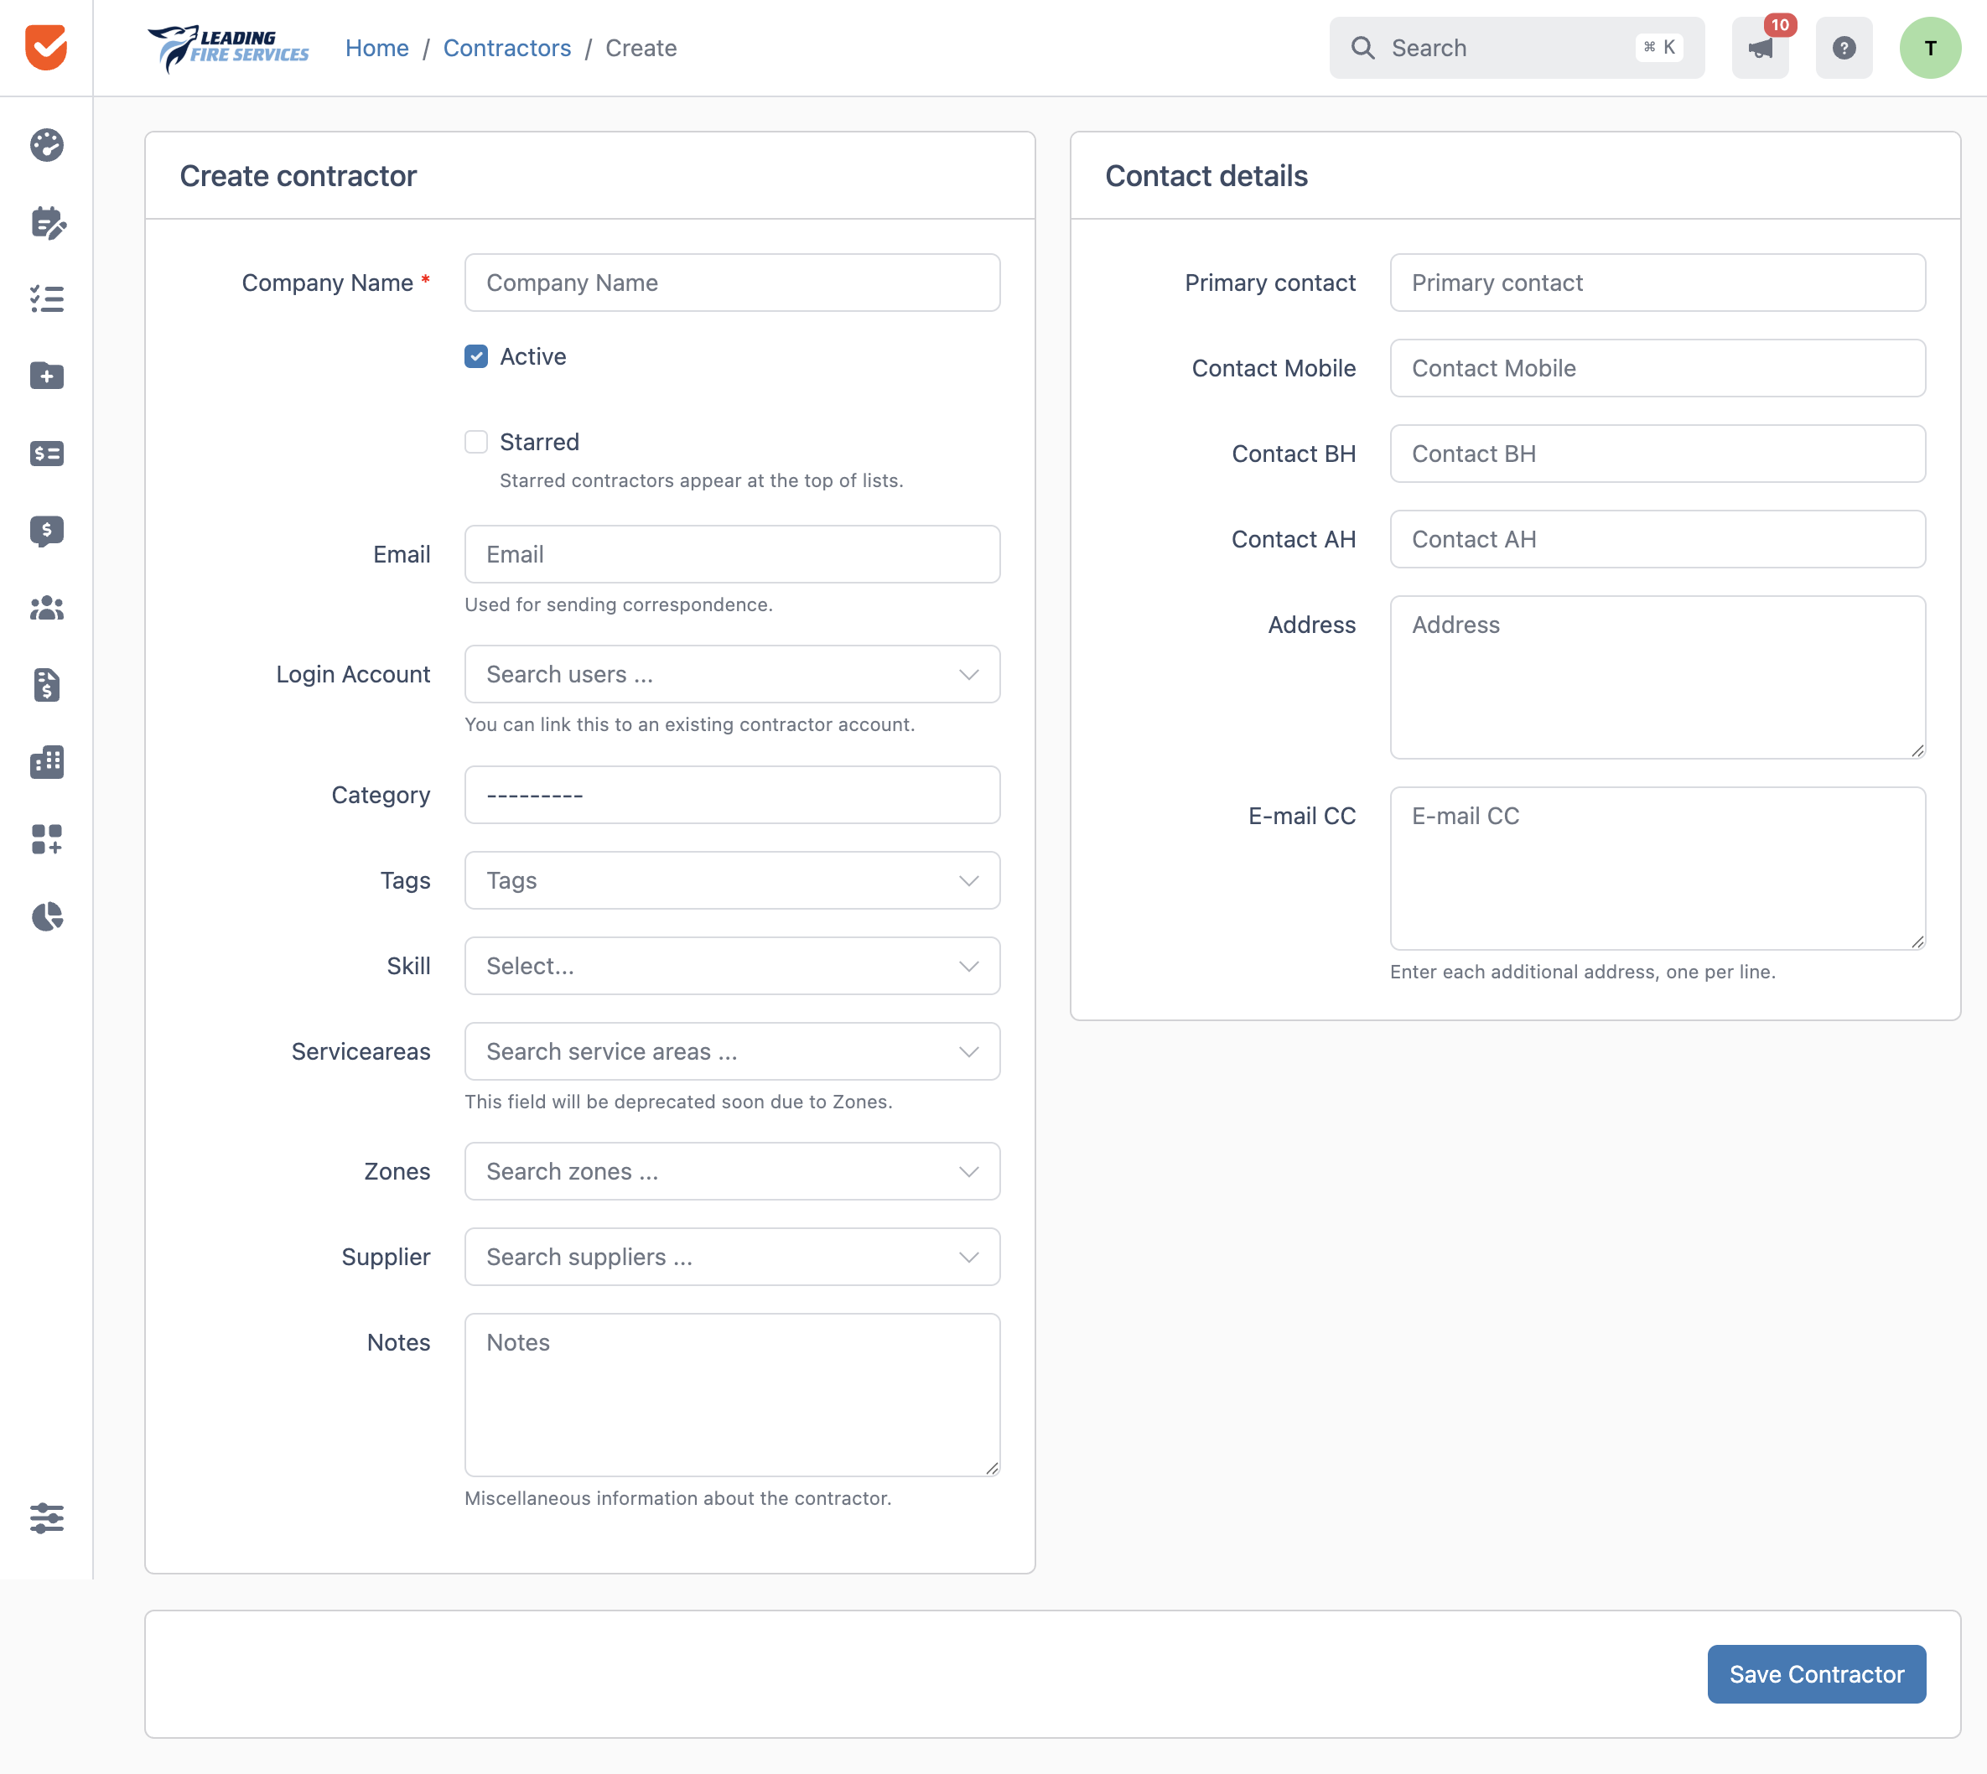The image size is (1987, 1774).
Task: Click into the Contact AH field
Action: click(1658, 539)
